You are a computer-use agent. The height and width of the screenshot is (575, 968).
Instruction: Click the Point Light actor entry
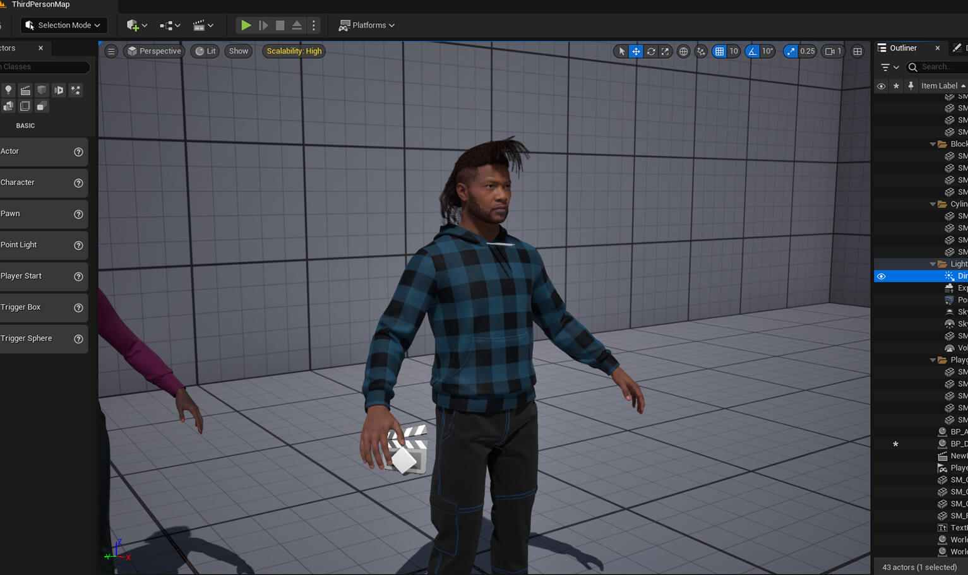[19, 245]
